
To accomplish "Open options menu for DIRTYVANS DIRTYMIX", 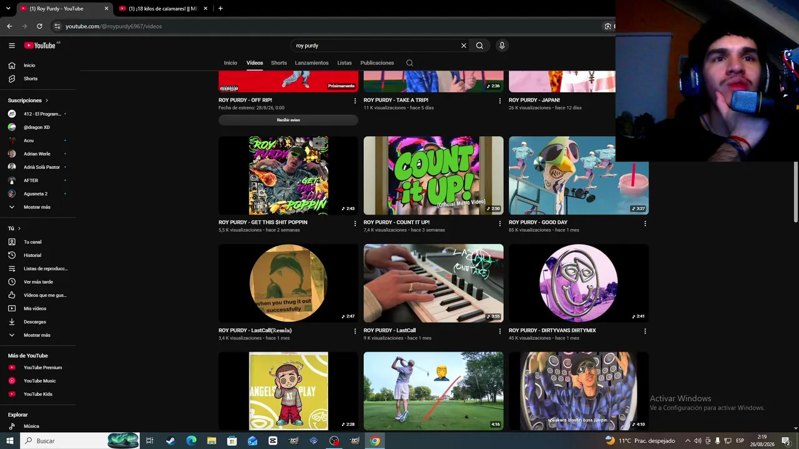I will click(x=645, y=331).
